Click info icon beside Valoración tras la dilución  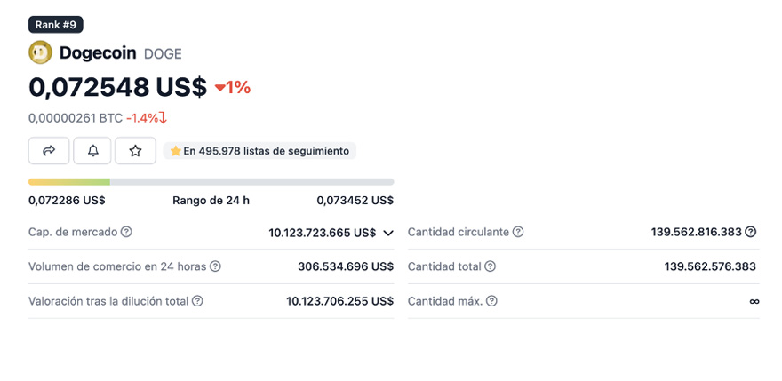197,301
